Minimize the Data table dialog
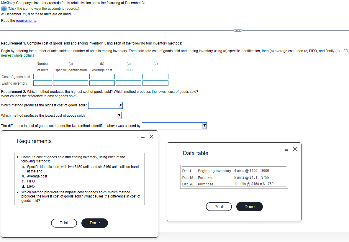Viewport: 349px width, 242px height. click(286, 150)
